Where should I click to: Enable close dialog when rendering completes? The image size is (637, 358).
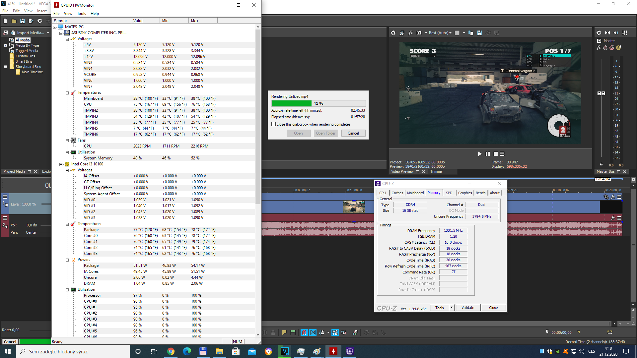pos(274,124)
